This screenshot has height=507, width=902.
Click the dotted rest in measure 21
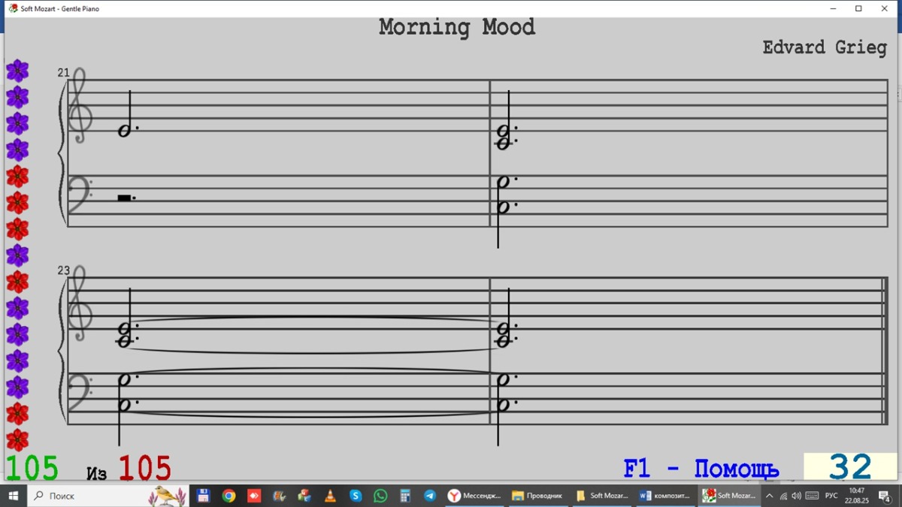pyautogui.click(x=126, y=198)
